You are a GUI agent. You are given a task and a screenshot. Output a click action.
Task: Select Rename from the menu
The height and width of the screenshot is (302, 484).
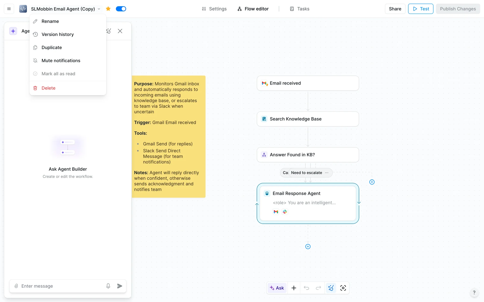[x=50, y=21]
